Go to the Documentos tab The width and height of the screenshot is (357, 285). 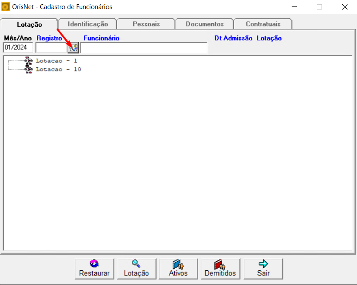pos(205,24)
